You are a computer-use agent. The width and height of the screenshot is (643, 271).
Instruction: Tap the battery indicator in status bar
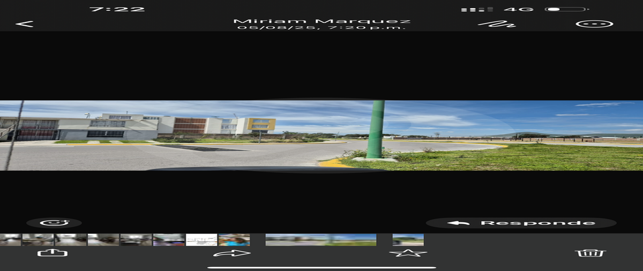tap(566, 10)
